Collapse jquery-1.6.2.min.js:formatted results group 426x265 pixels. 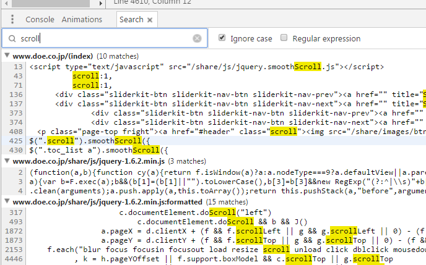coord(7,201)
